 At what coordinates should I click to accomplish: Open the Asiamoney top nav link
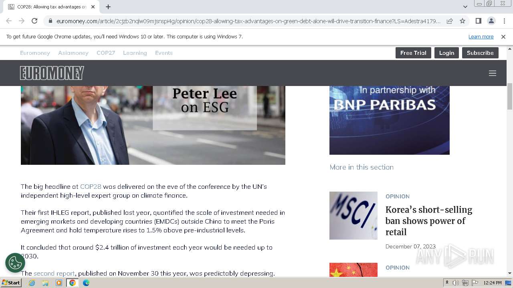coord(73,53)
